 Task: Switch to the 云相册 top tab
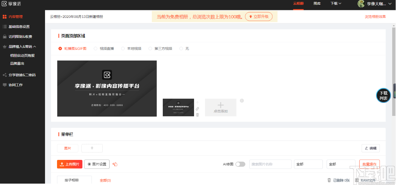coord(298,3)
